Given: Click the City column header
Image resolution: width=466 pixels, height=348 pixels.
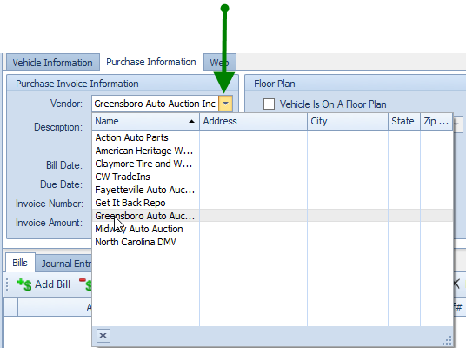Looking at the screenshot, I should pyautogui.click(x=348, y=121).
